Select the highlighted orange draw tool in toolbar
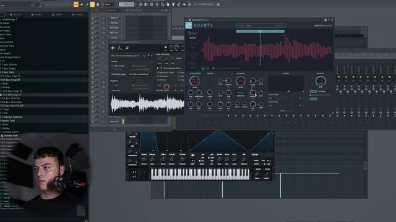The width and height of the screenshot is (396, 222). click(x=92, y=4)
